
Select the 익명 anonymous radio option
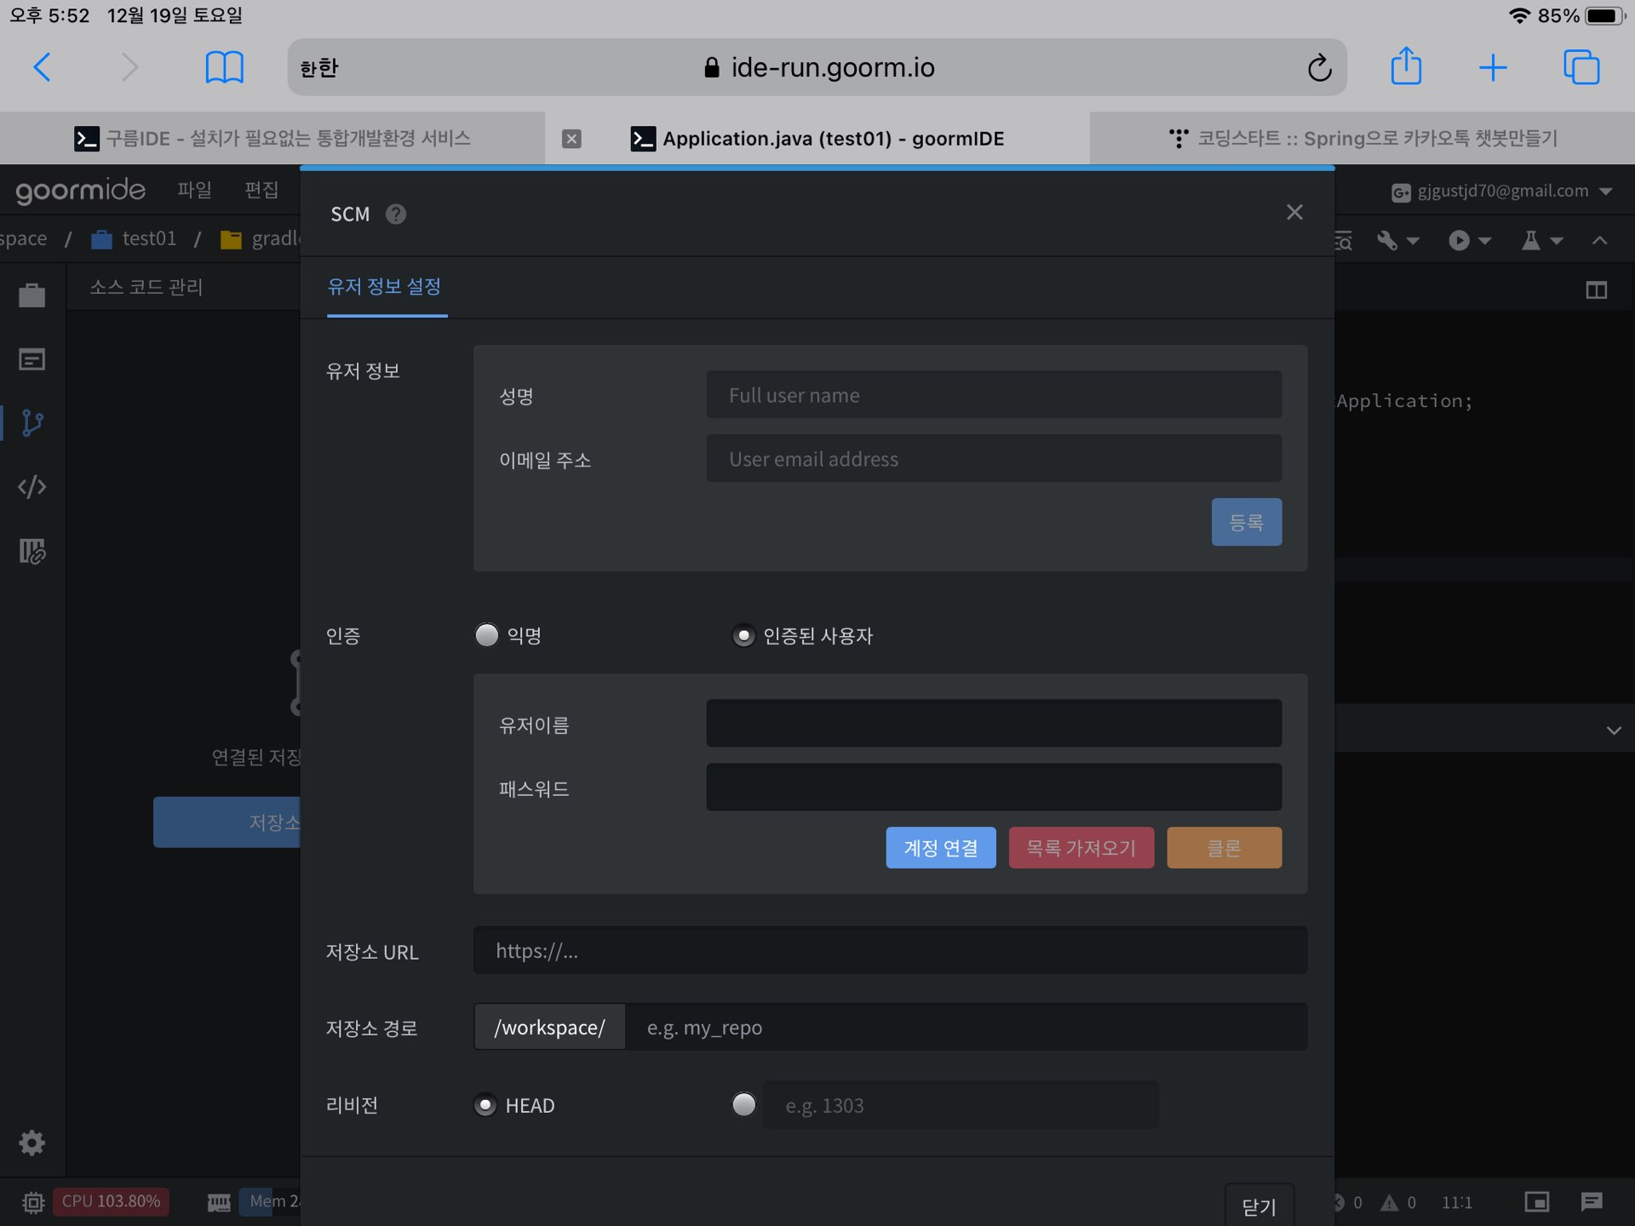(487, 635)
